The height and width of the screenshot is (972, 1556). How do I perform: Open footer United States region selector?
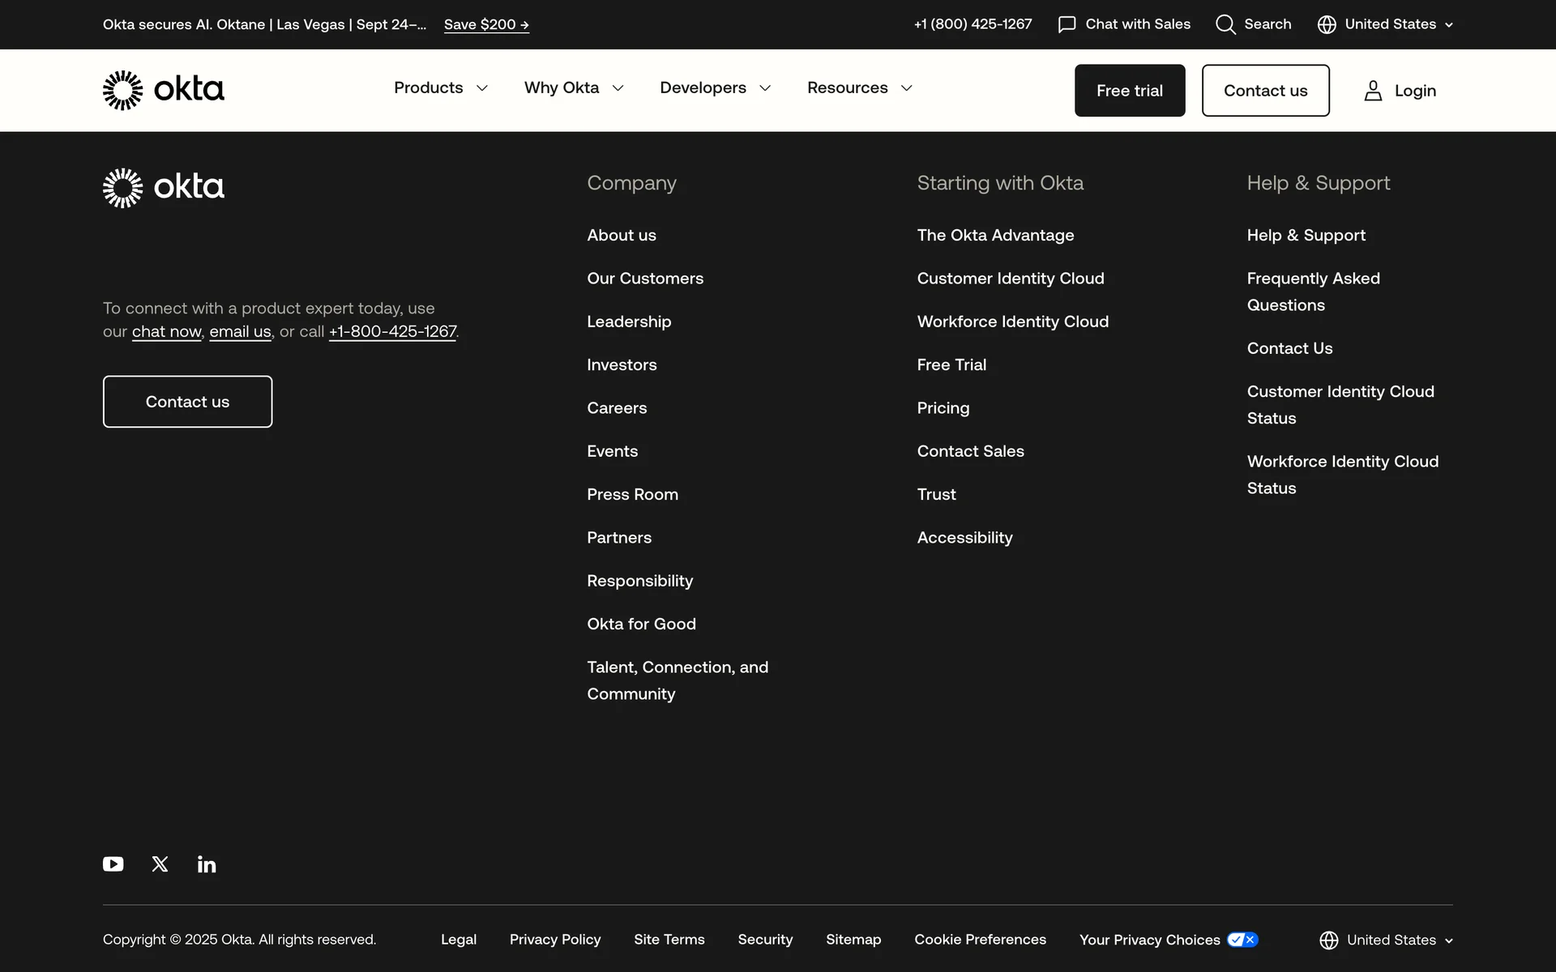pos(1386,940)
